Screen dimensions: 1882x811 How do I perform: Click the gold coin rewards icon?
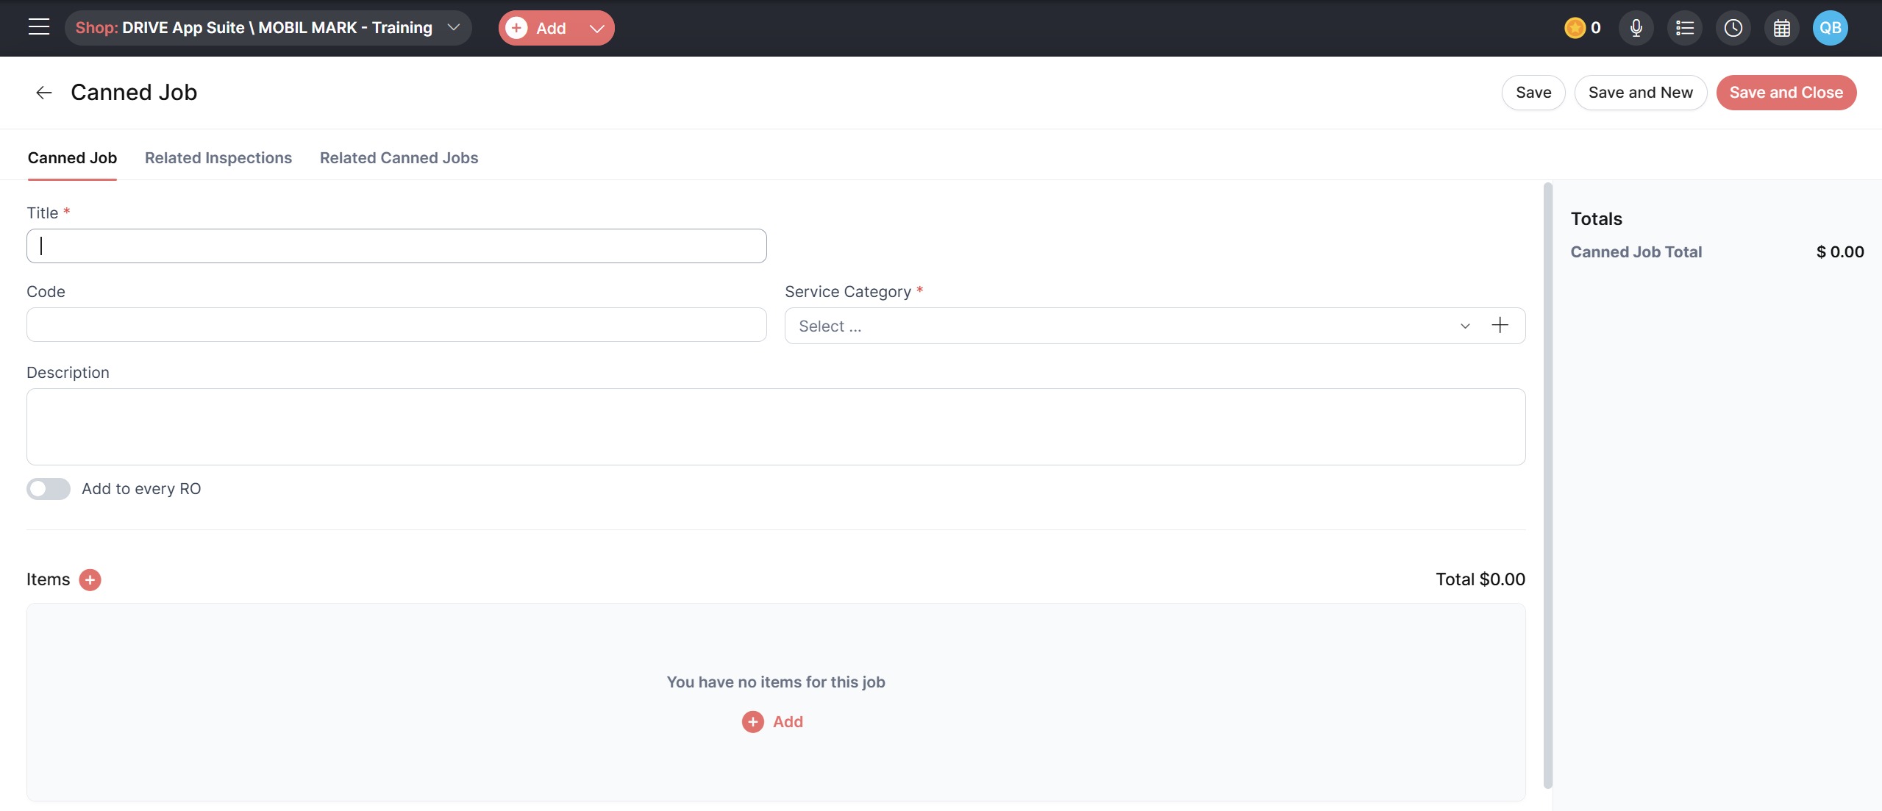(1574, 28)
